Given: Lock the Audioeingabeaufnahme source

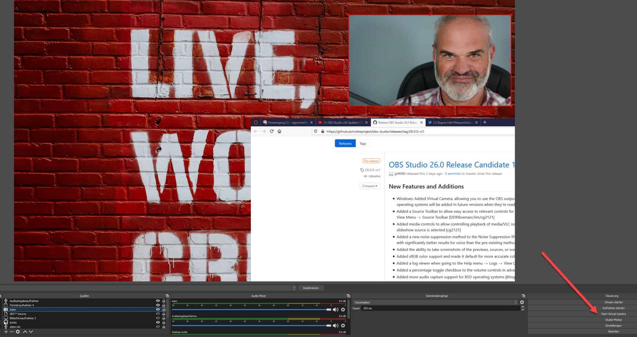Looking at the screenshot, I should pos(163,301).
